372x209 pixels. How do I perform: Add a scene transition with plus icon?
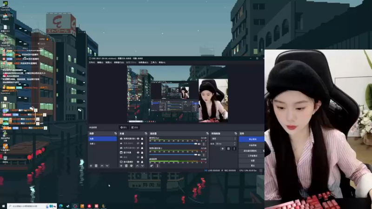(222, 149)
